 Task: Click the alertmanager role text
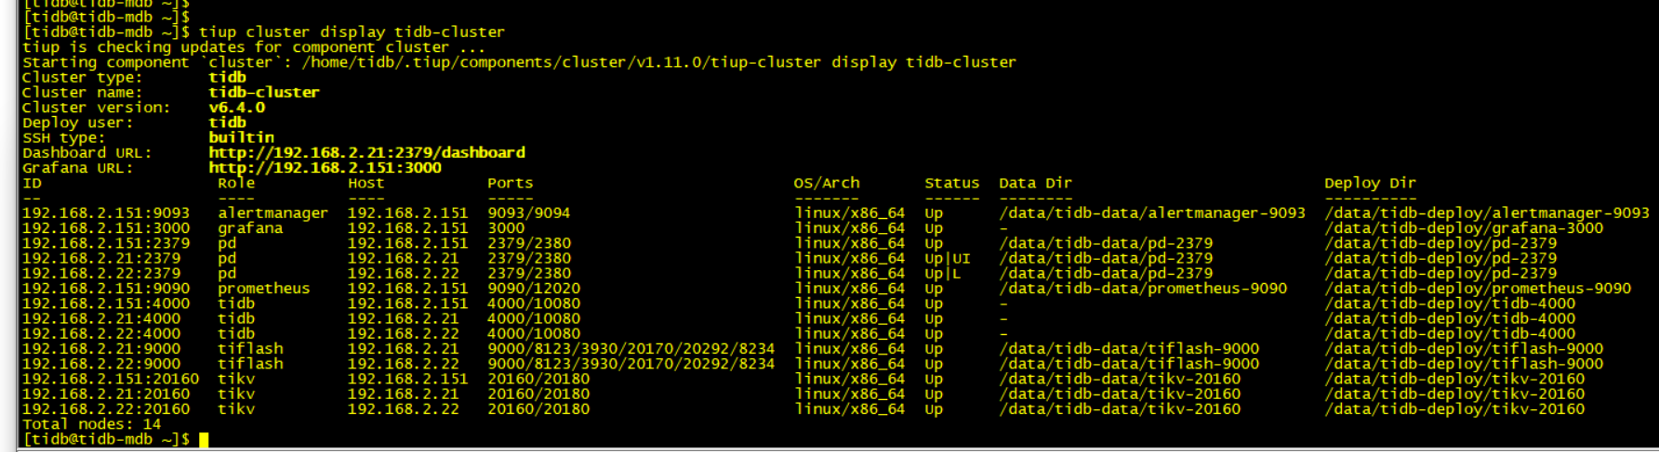[x=272, y=213]
